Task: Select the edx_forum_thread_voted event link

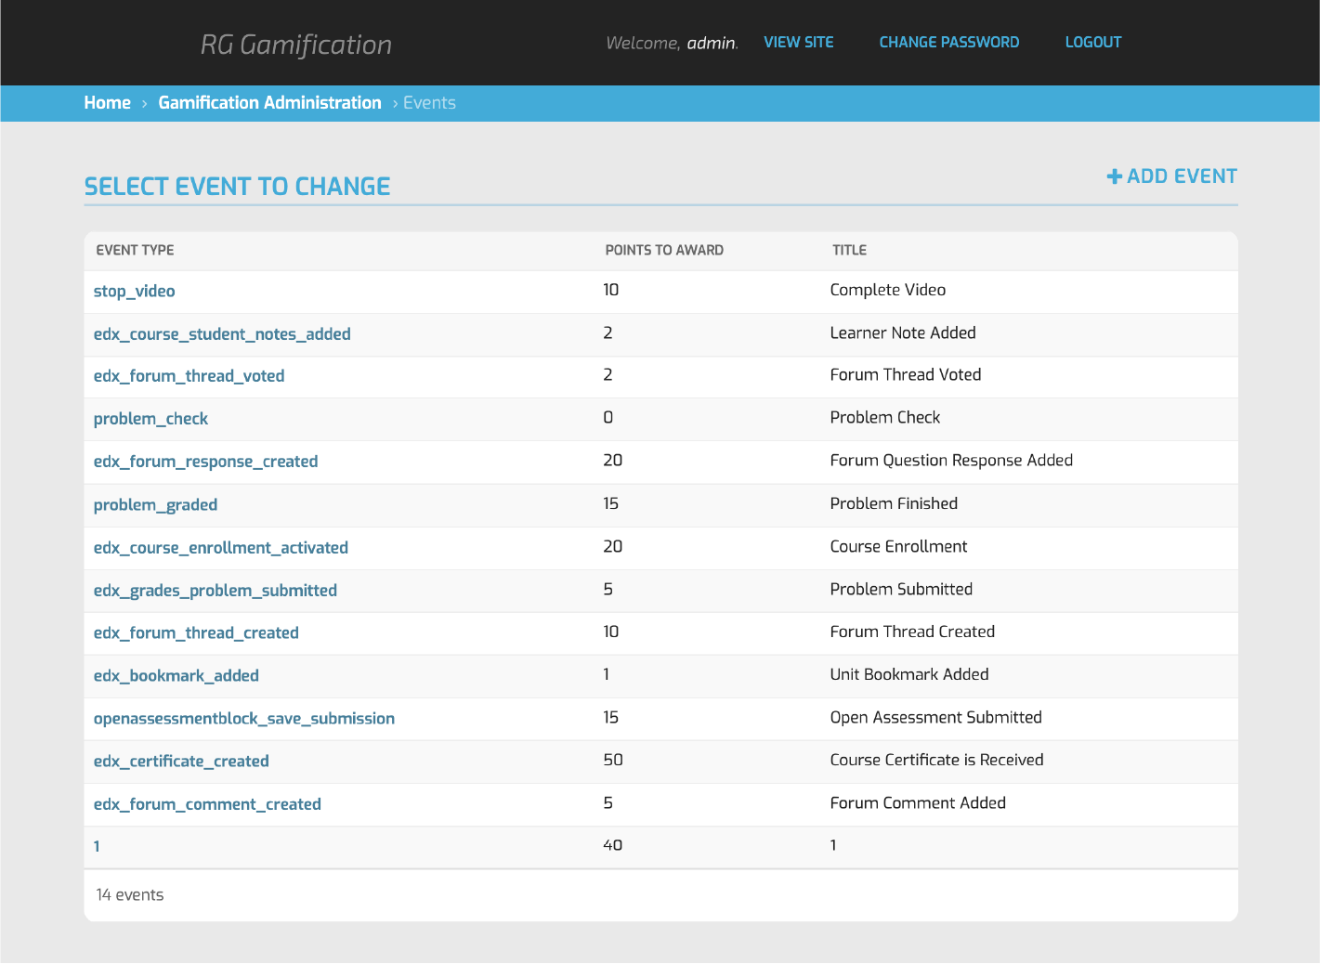Action: [x=189, y=376]
